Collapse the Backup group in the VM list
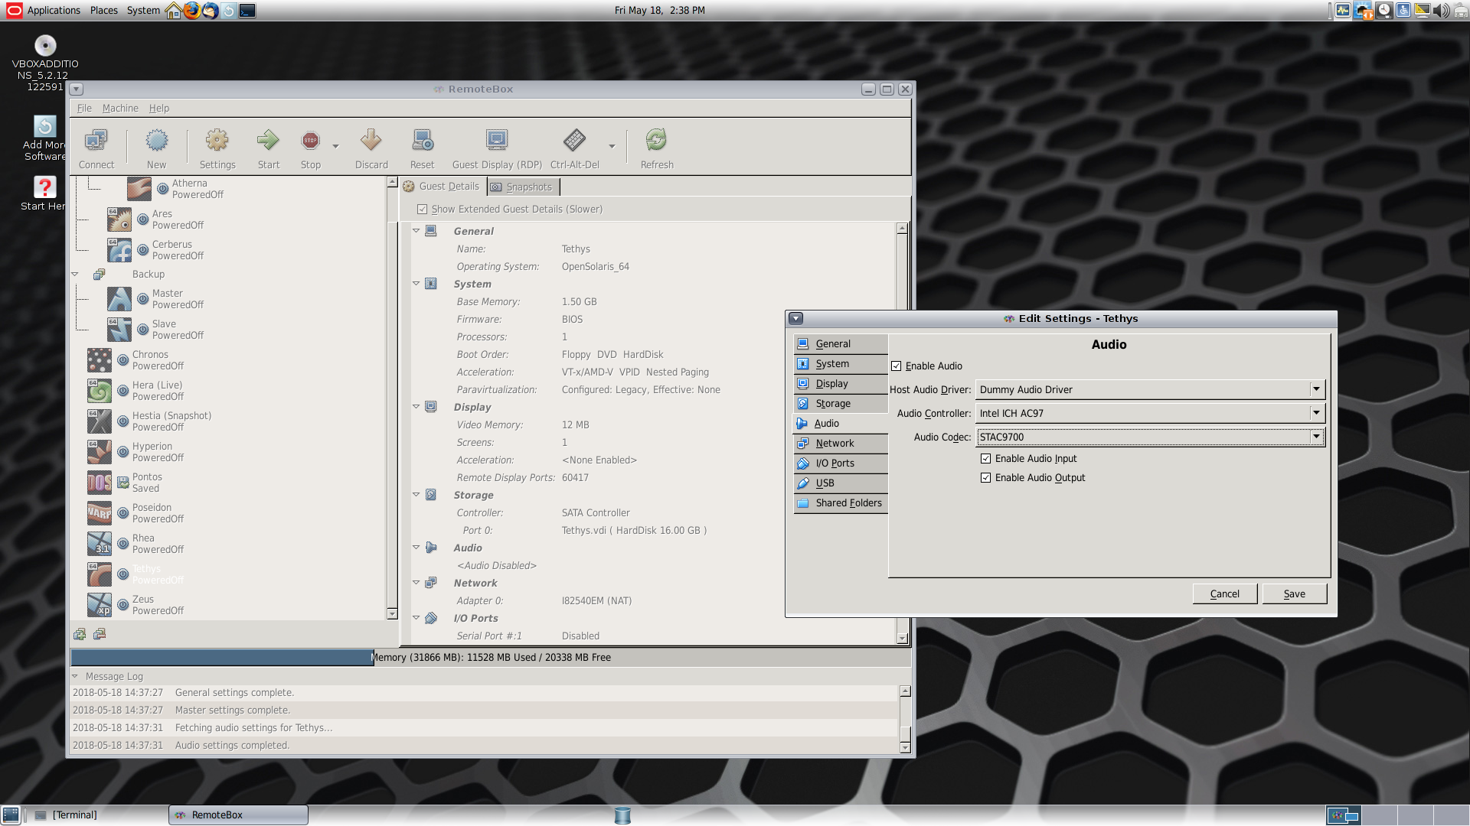 pyautogui.click(x=75, y=274)
